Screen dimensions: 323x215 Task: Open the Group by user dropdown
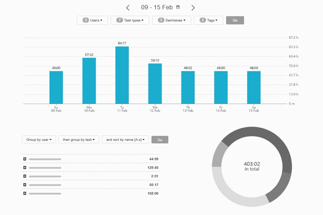[x=38, y=139]
